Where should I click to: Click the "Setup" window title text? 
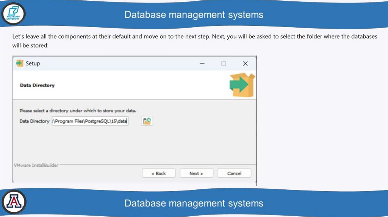pyautogui.click(x=33, y=64)
